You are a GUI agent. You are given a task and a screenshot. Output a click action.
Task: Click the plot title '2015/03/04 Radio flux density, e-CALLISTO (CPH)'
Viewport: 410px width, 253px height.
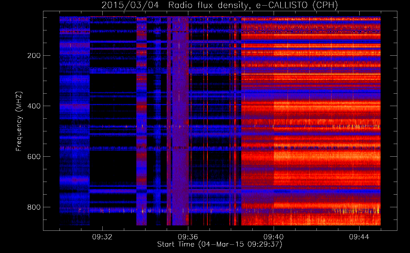tap(220, 5)
